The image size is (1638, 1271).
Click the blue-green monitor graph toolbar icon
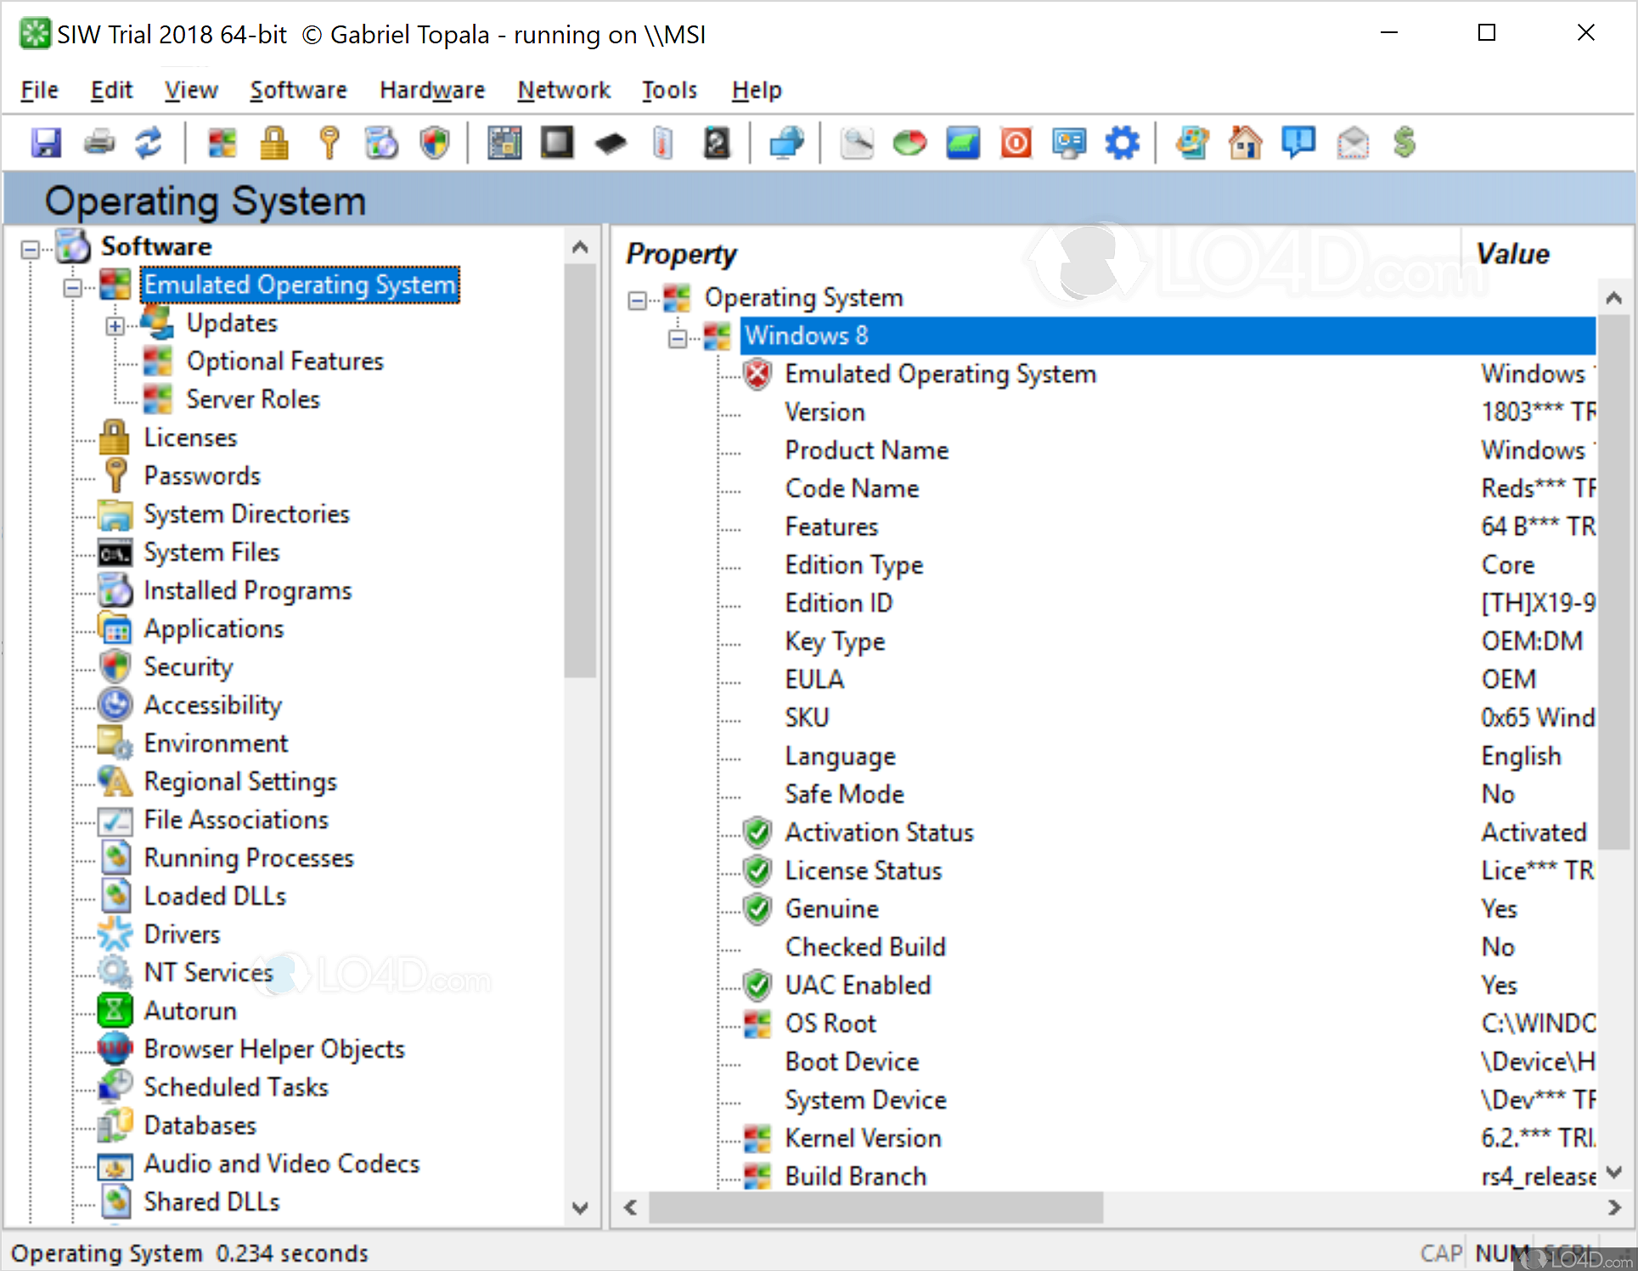(x=963, y=143)
